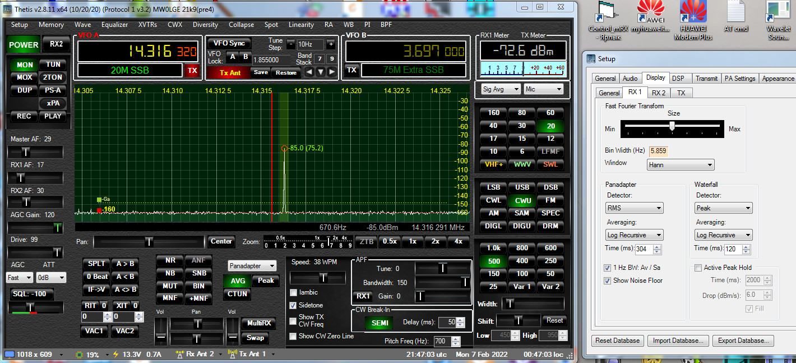Toggle SEMI CW break-in button
This screenshot has height=363, width=796.
380,323
